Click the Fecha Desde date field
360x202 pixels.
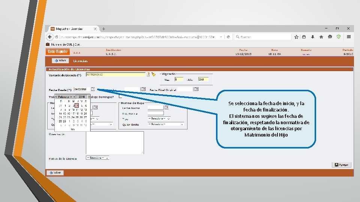[82, 89]
